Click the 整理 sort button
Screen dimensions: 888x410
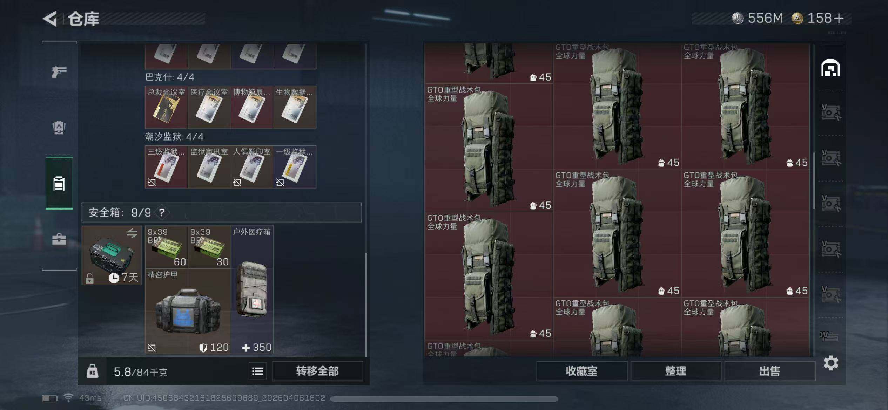point(675,371)
